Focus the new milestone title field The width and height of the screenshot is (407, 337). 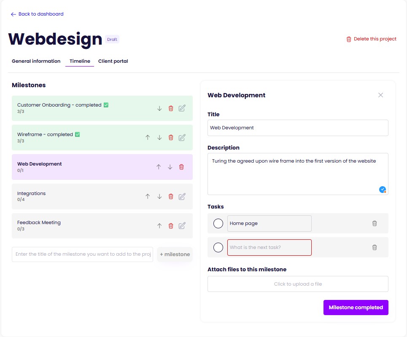(x=83, y=254)
